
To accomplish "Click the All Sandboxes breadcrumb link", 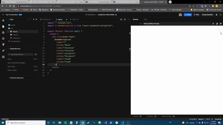I will point(90,15).
